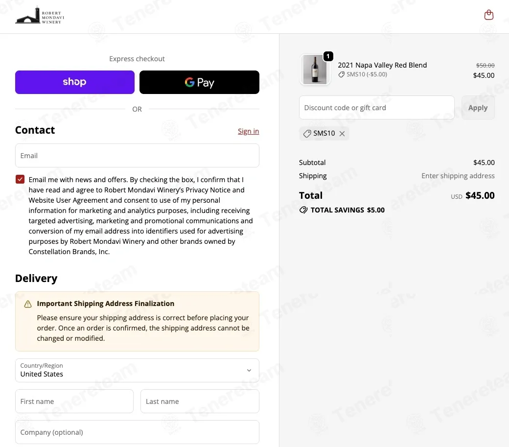Pay with Shop Pay express checkout
The height and width of the screenshot is (447, 509).
75,82
